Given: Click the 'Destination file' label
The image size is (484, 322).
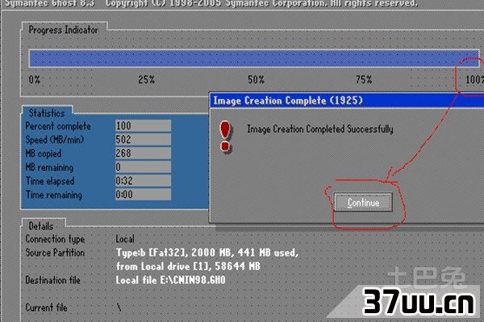Looking at the screenshot, I should point(52,280).
